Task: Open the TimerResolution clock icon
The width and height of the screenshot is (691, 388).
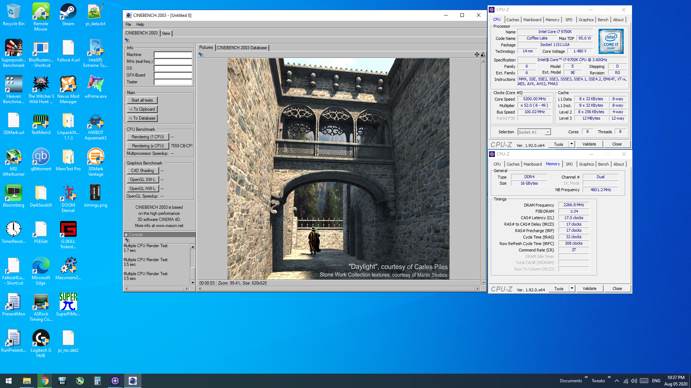Action: pyautogui.click(x=14, y=232)
